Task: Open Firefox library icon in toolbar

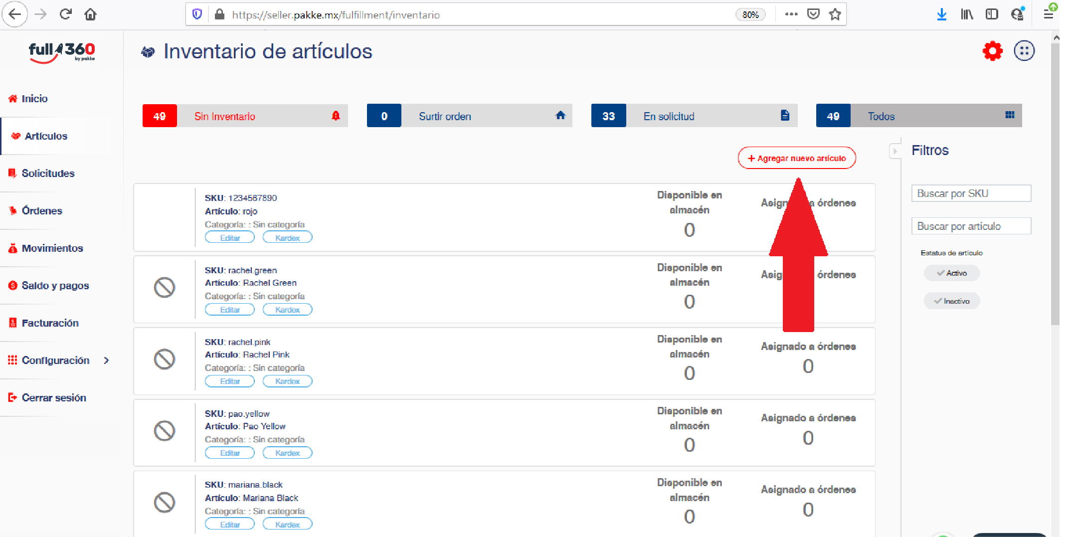Action: pyautogui.click(x=967, y=14)
